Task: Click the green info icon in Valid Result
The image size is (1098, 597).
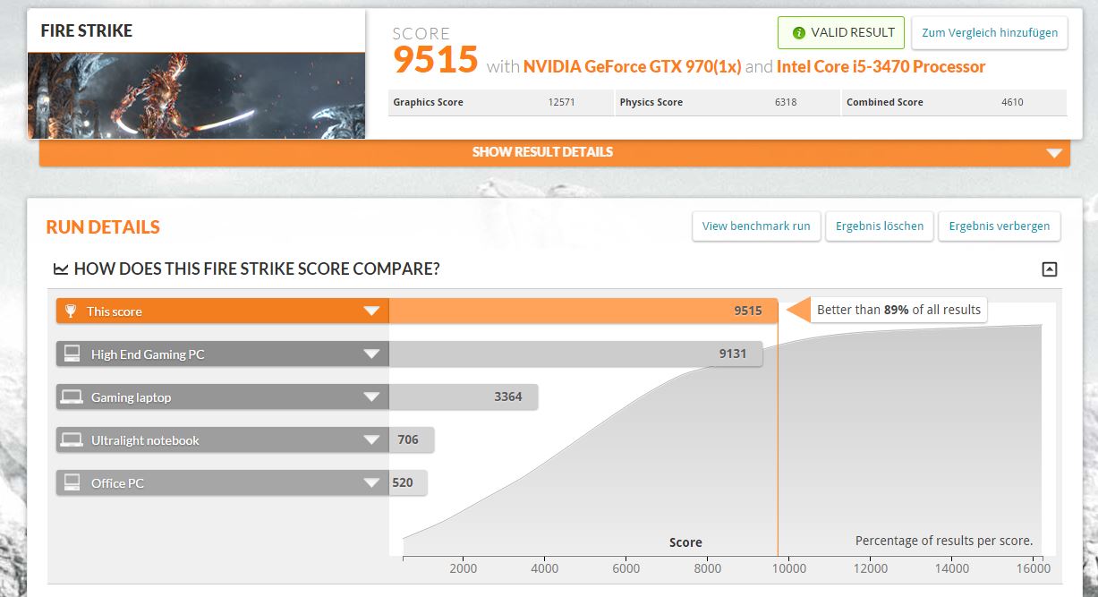Action: [799, 33]
